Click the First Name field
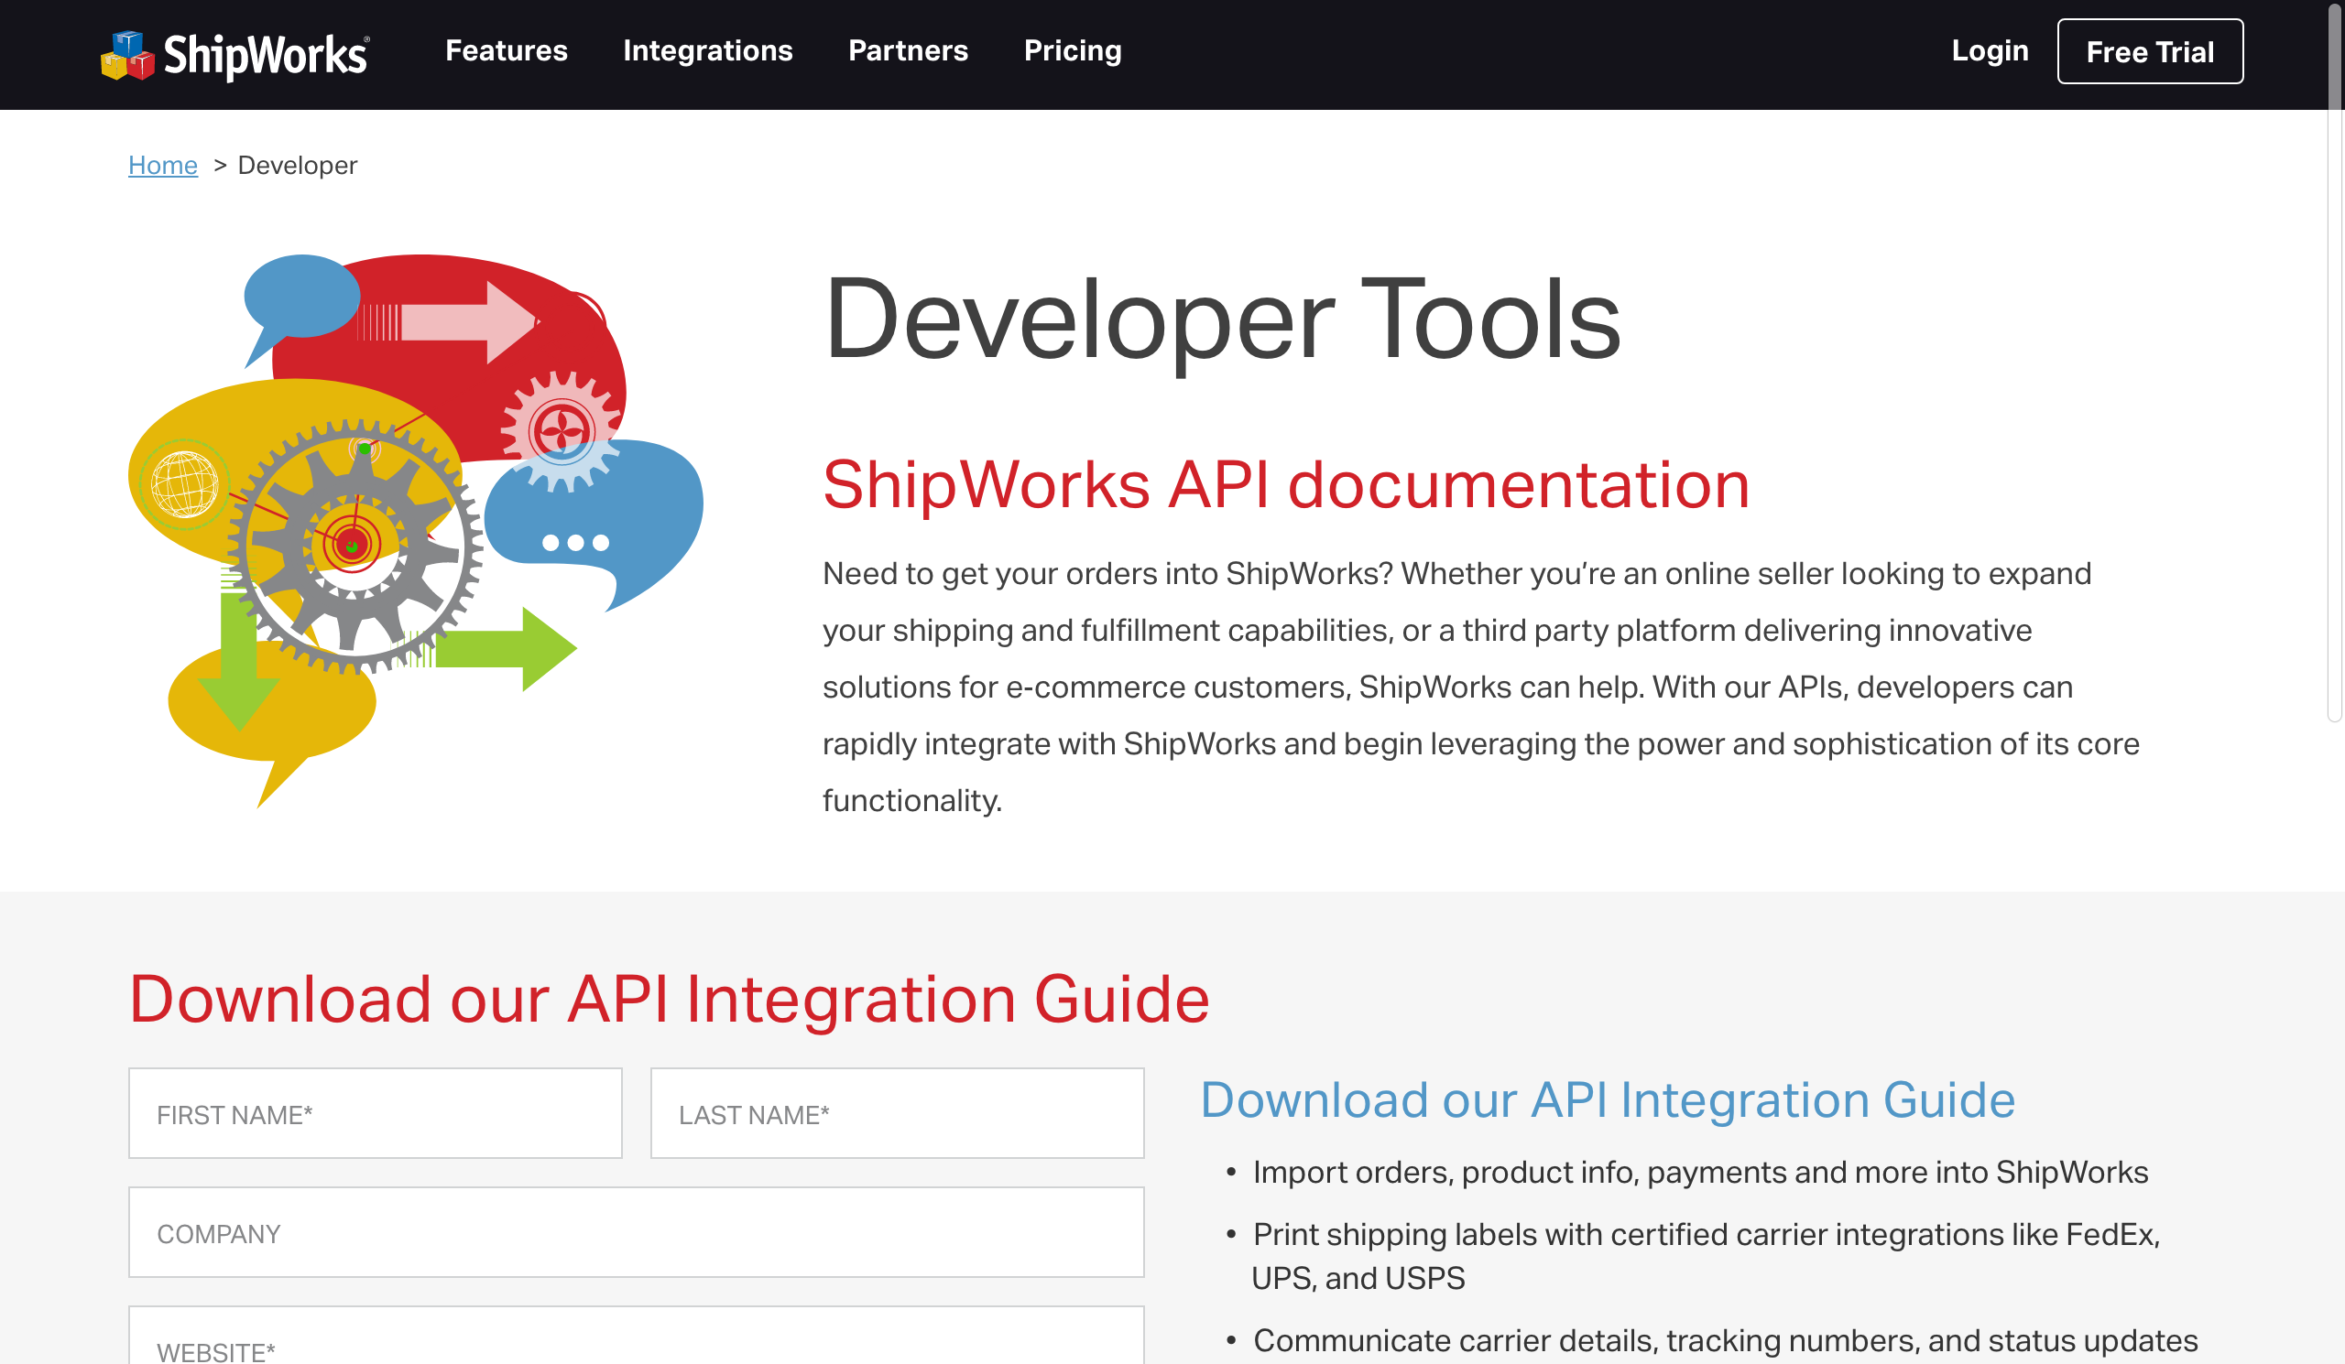This screenshot has width=2345, height=1364. click(375, 1113)
